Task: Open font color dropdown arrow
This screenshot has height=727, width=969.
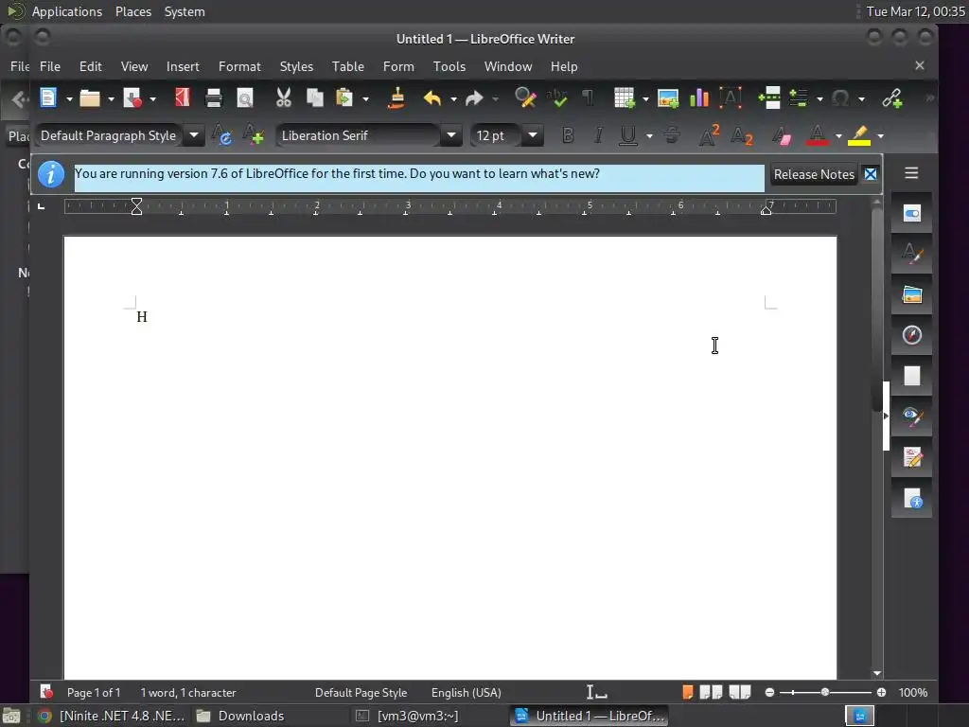Action: 838,136
